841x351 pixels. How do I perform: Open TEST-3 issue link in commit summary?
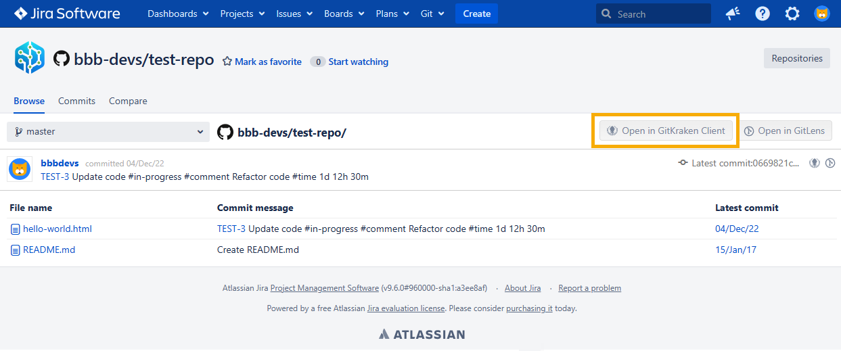tap(55, 177)
